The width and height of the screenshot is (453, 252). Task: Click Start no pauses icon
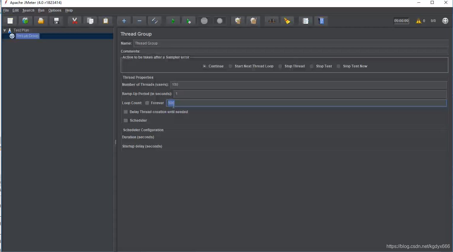click(x=189, y=21)
